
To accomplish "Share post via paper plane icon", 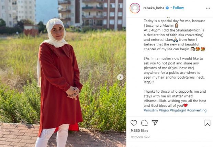I will [155, 123].
